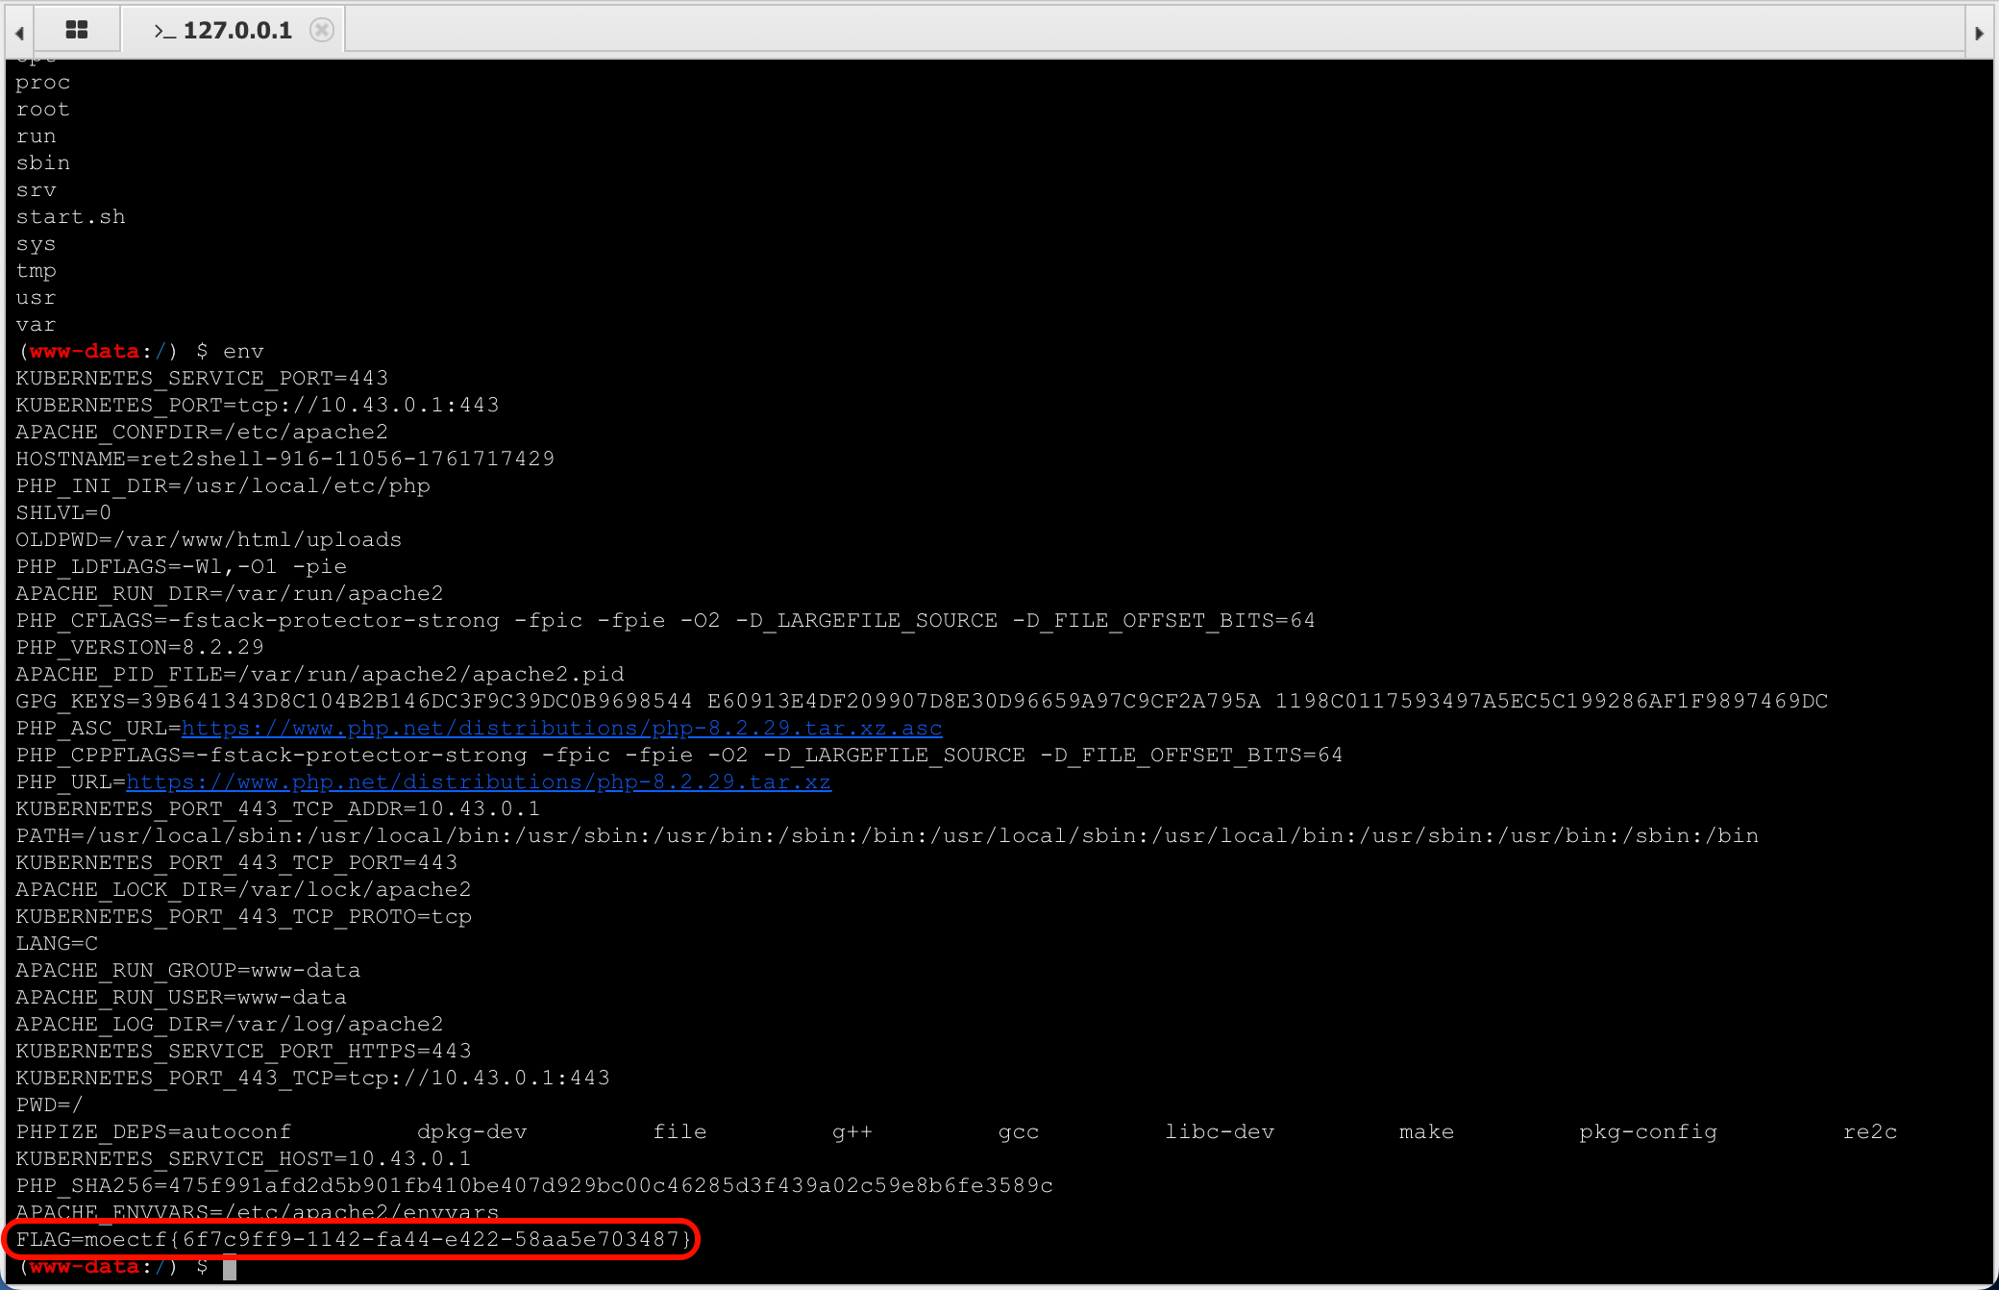
Task: Close the 127.0.0.1 terminal tab
Action: [x=322, y=30]
